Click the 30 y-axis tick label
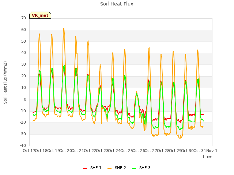This screenshot has height=175, width=234. (x=23, y=64)
